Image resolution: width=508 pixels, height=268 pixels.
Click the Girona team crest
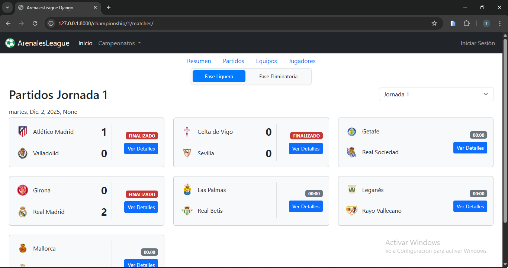tap(23, 190)
